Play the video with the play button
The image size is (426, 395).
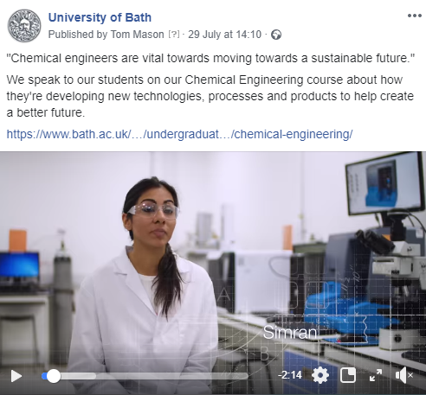coord(16,376)
